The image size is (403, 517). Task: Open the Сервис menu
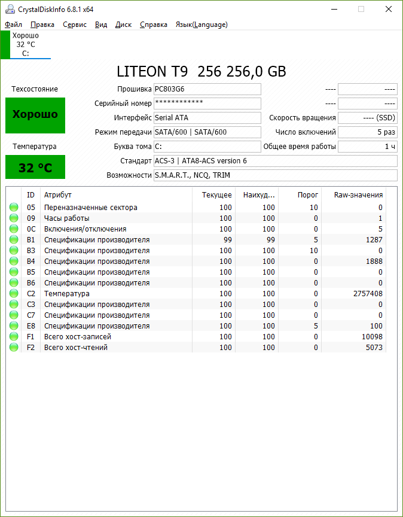click(x=75, y=25)
